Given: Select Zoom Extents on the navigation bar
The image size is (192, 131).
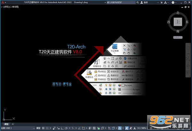Looking at the screenshot, I should click(188, 60).
